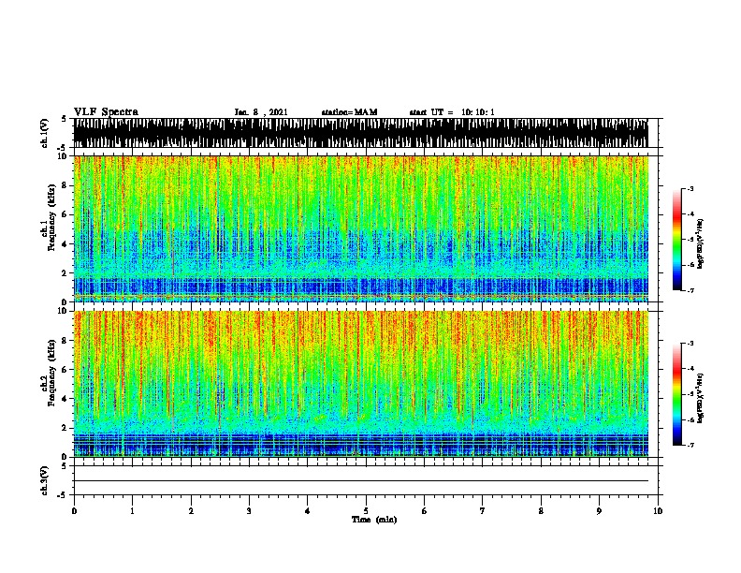
Task: Click "-5" on the ch.1 color bar
Action: click(x=690, y=240)
